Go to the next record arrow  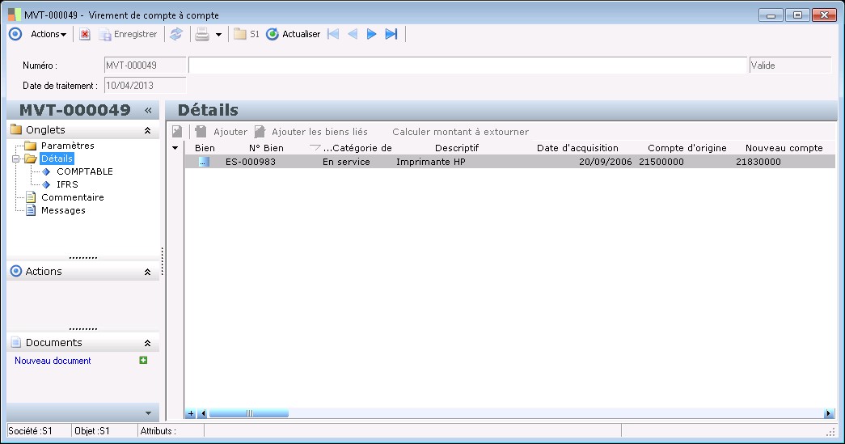click(x=371, y=34)
